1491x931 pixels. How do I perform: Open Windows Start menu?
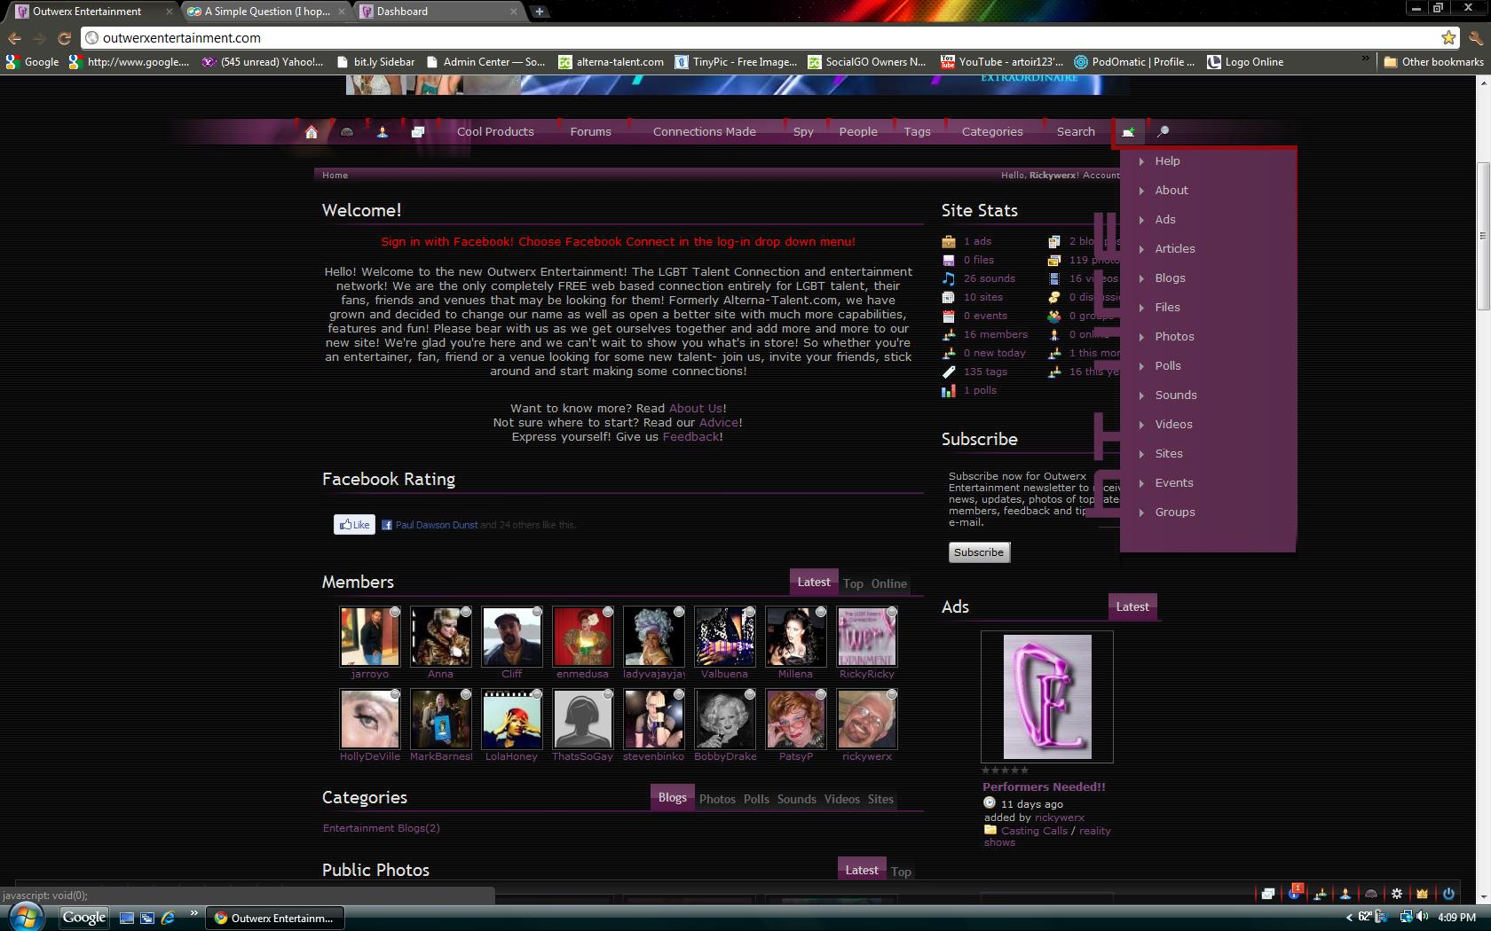(x=25, y=917)
